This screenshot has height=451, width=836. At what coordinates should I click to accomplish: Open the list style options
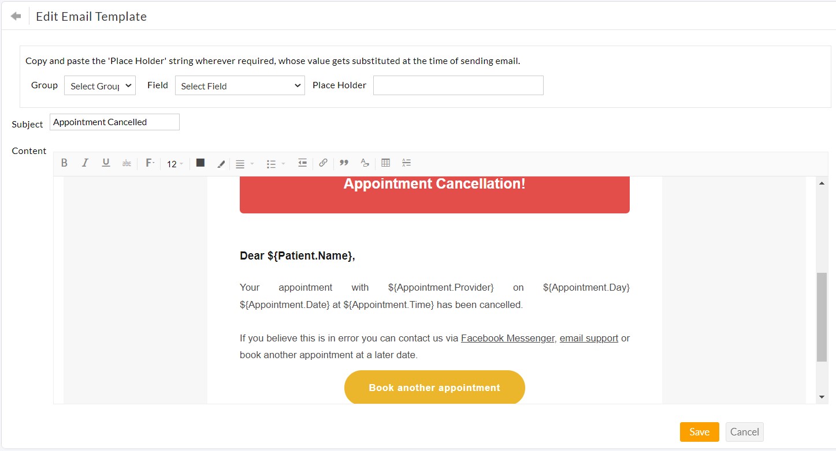click(274, 163)
